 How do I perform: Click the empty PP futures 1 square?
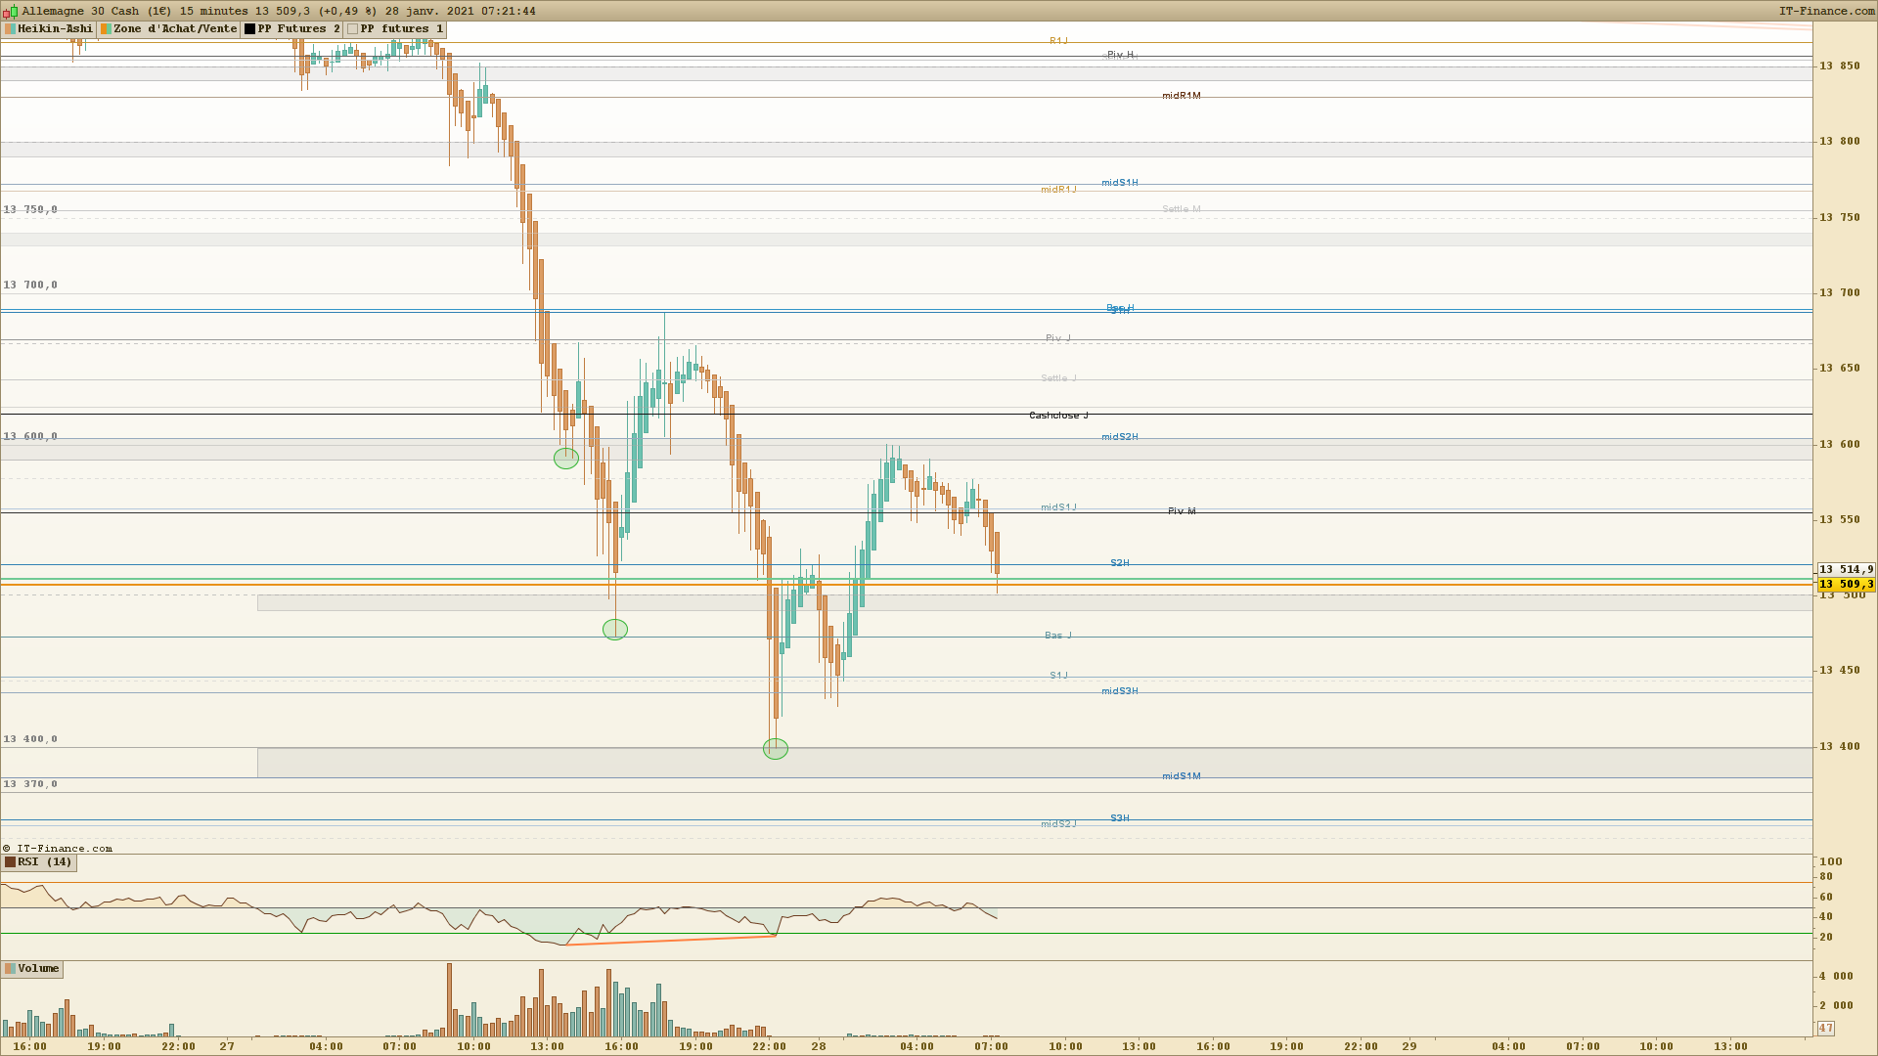tap(352, 29)
